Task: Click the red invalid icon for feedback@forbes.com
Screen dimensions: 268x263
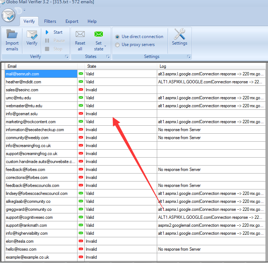Action: (81, 169)
